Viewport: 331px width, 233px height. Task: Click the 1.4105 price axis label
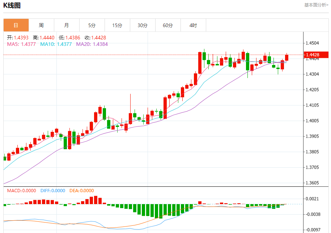(312, 105)
